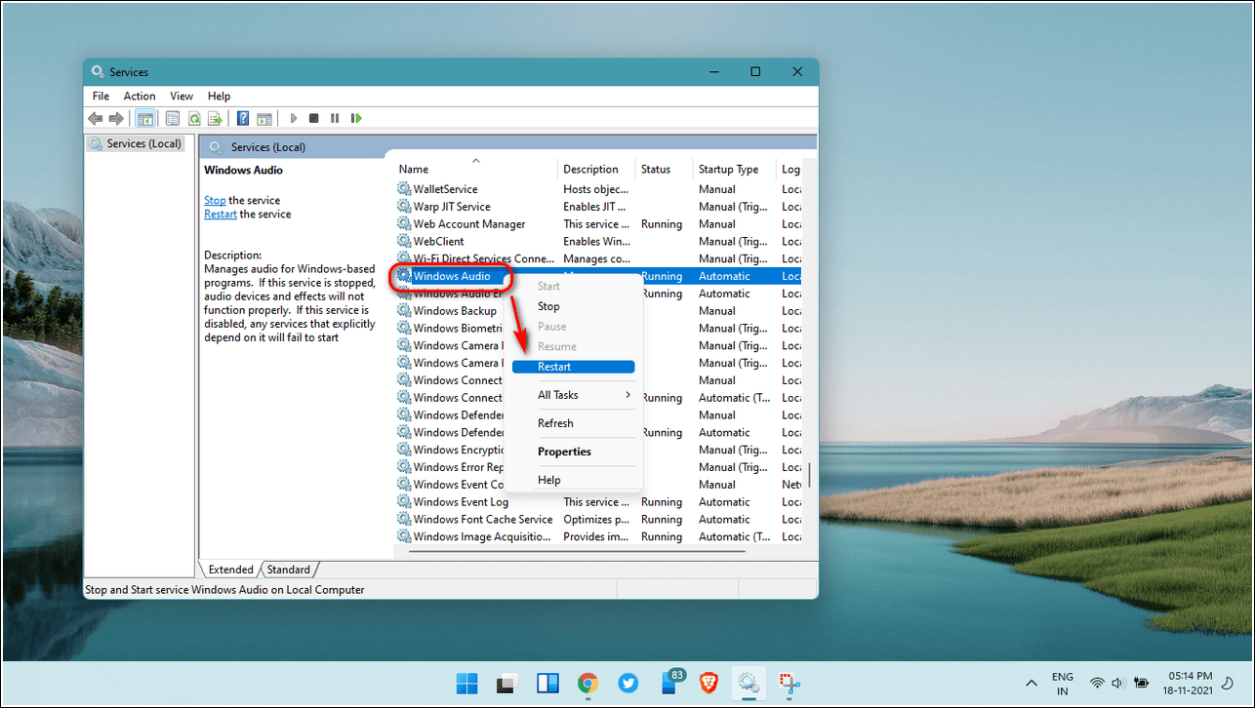Click the Stop the service link

click(x=214, y=200)
